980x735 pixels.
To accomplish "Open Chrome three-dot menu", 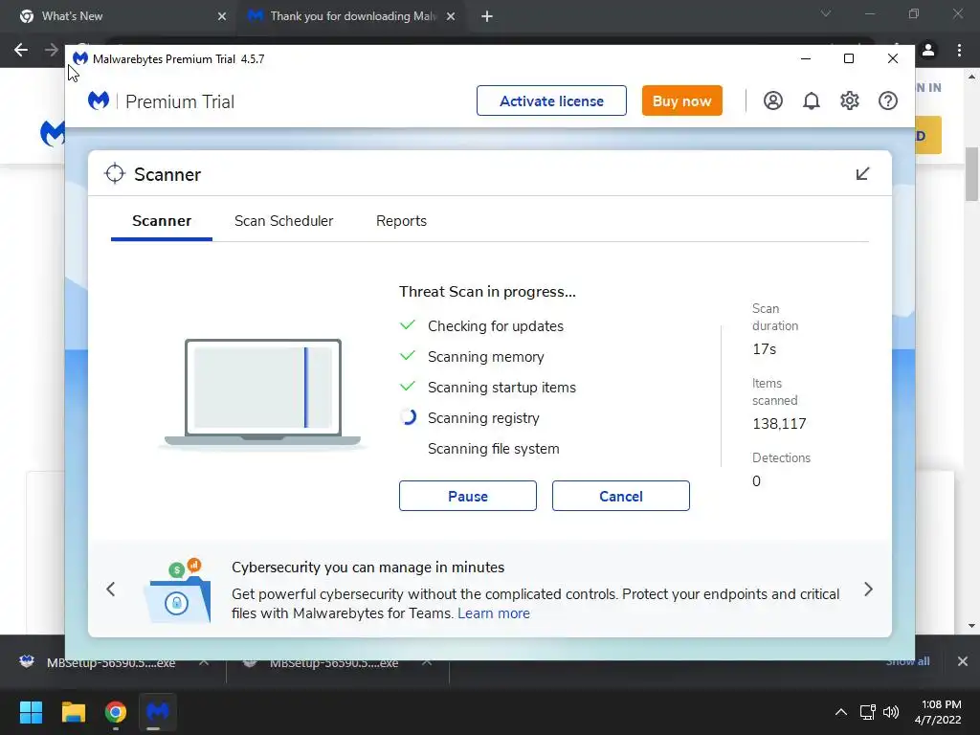I will pos(959,50).
